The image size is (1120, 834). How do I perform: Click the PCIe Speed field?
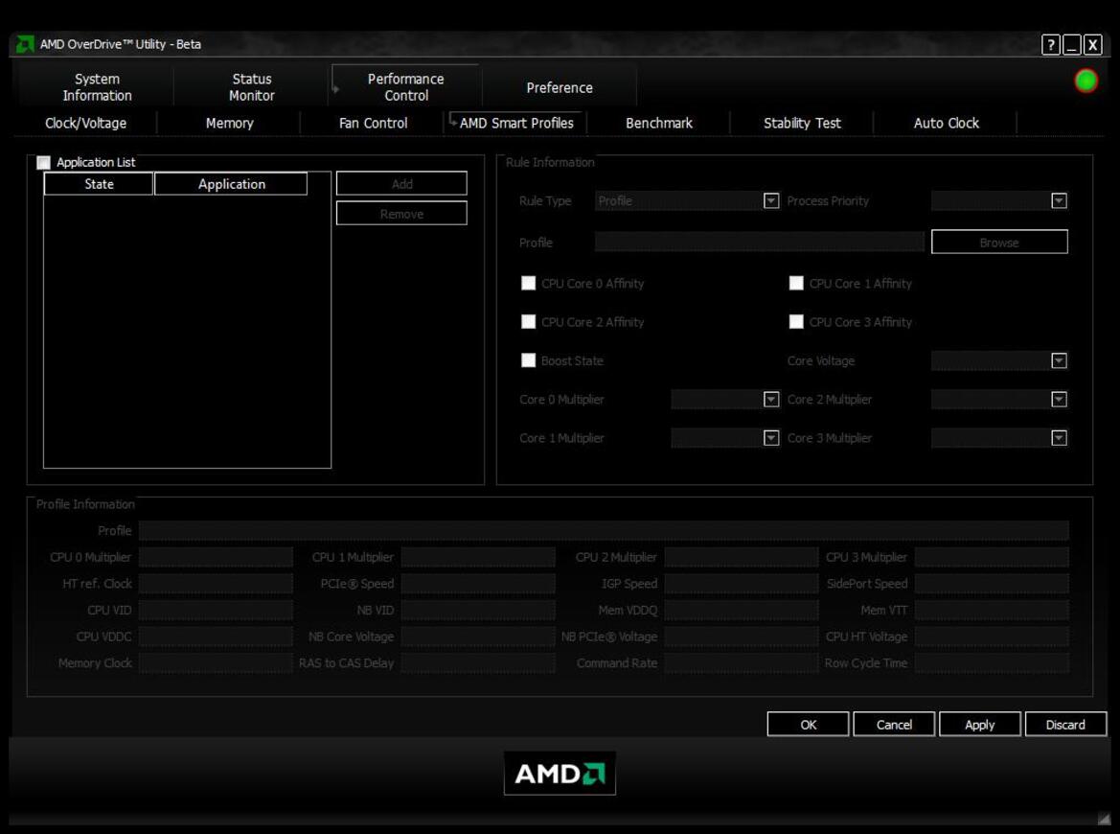[x=478, y=583]
